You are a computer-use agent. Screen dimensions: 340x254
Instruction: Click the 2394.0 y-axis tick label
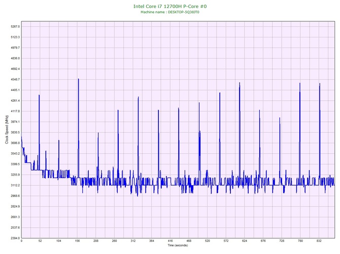pyautogui.click(x=15, y=238)
